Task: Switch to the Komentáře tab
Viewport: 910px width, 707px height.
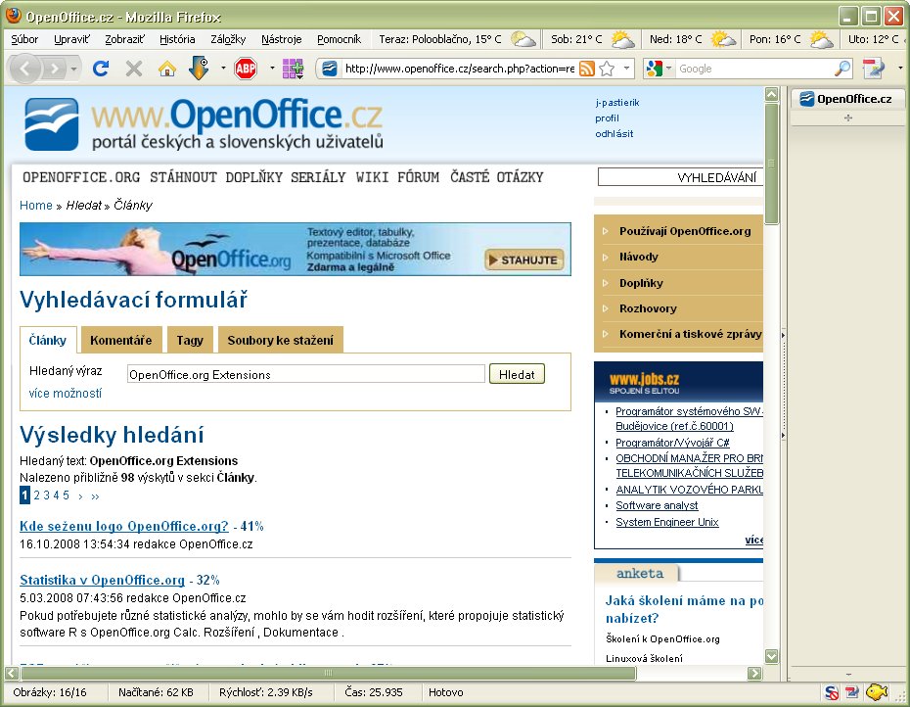Action: click(120, 341)
